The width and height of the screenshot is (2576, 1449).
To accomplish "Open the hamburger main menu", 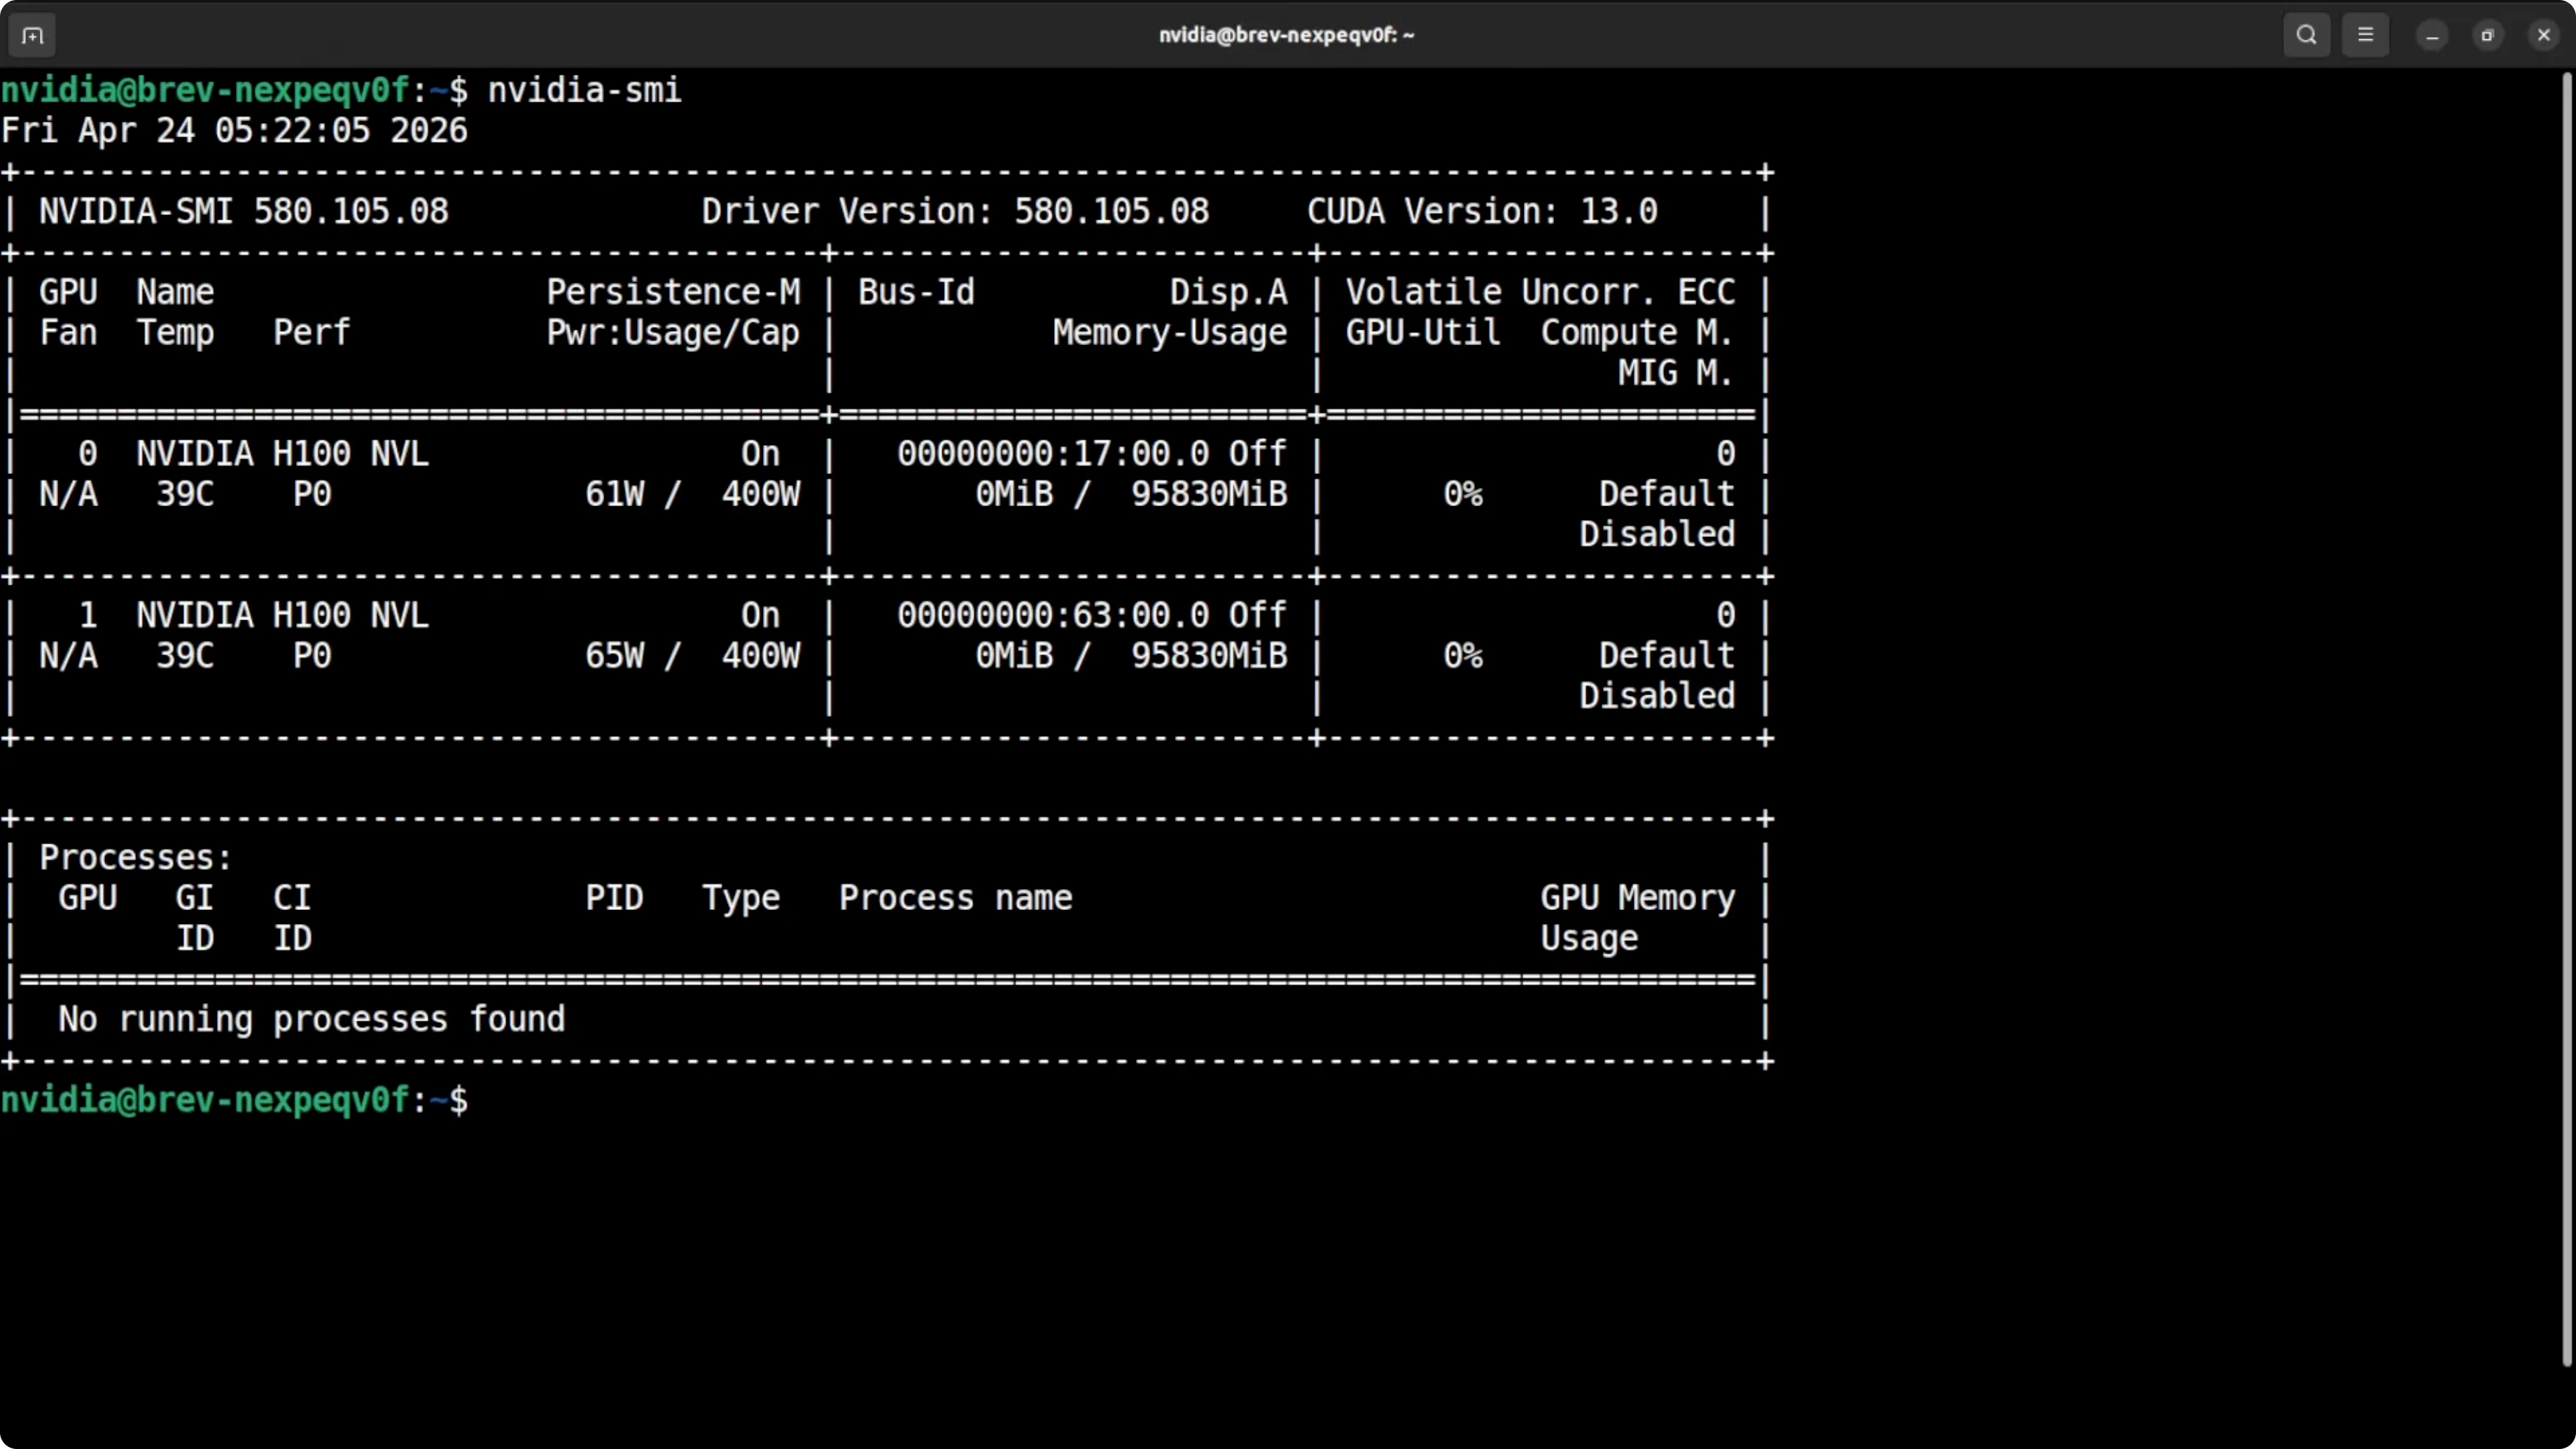I will click(2365, 35).
